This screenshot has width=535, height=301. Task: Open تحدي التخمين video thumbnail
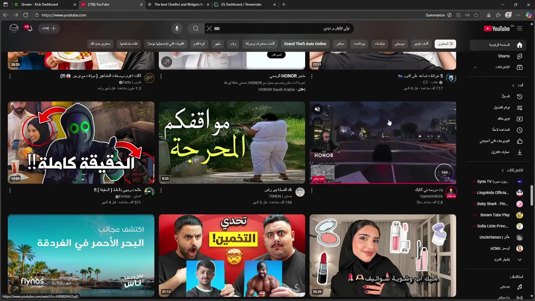pos(232,255)
